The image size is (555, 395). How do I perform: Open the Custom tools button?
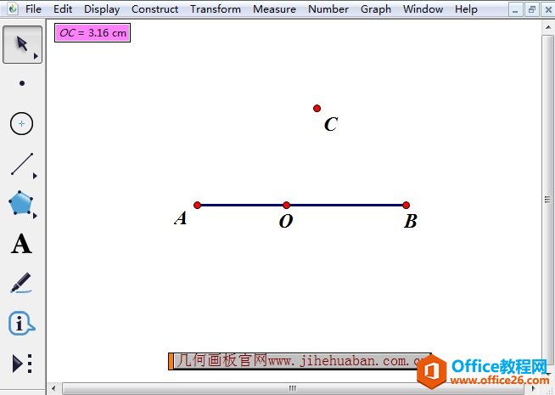tap(22, 364)
